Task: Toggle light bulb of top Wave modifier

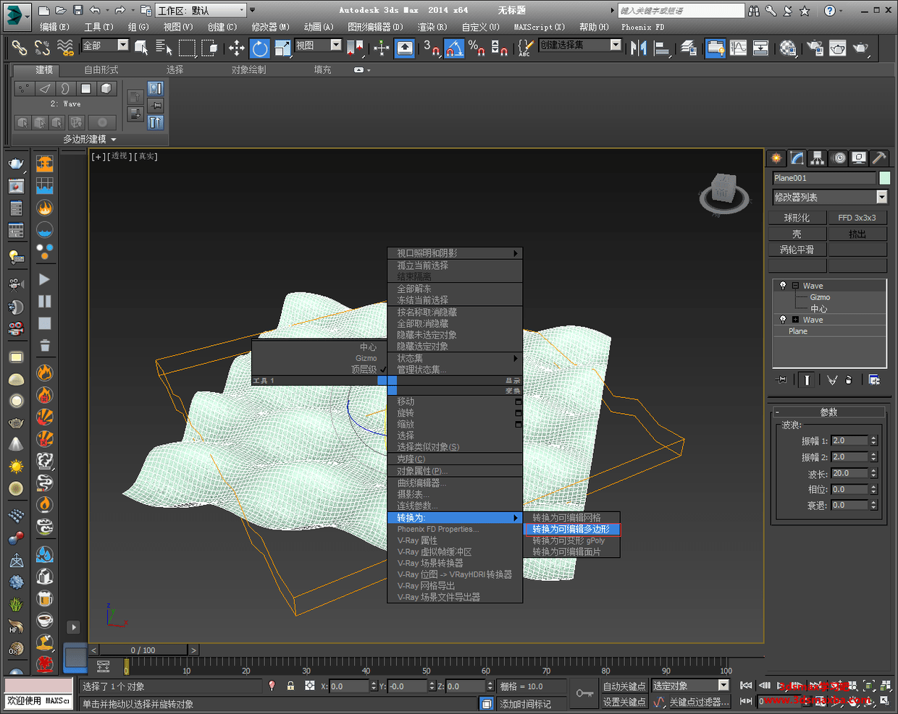Action: click(783, 286)
